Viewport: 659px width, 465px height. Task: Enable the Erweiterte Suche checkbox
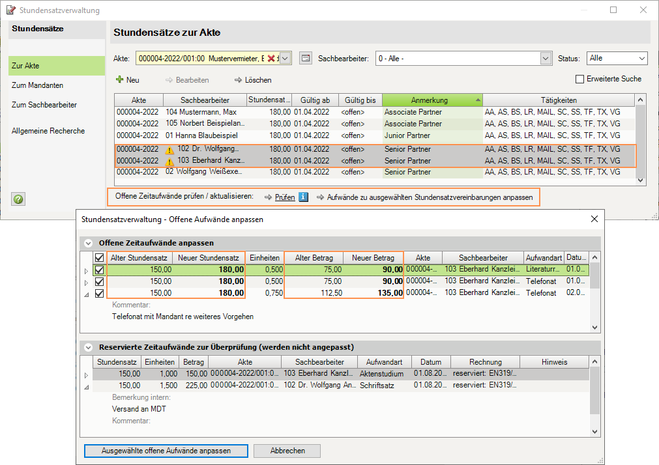tap(579, 79)
